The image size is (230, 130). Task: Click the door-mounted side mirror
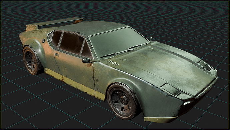(x=86, y=60)
